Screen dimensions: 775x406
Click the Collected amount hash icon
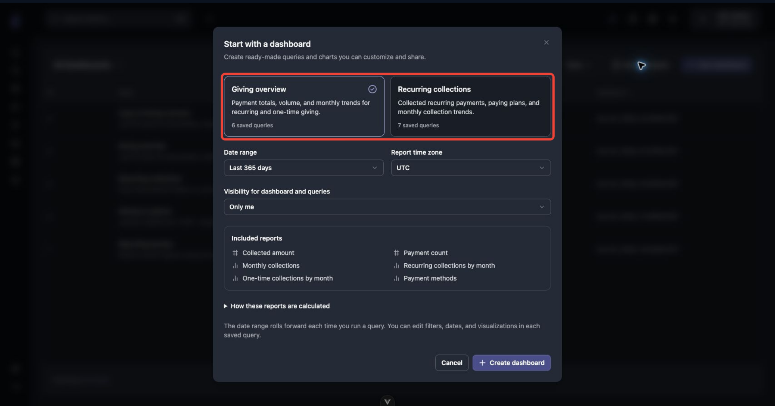235,253
